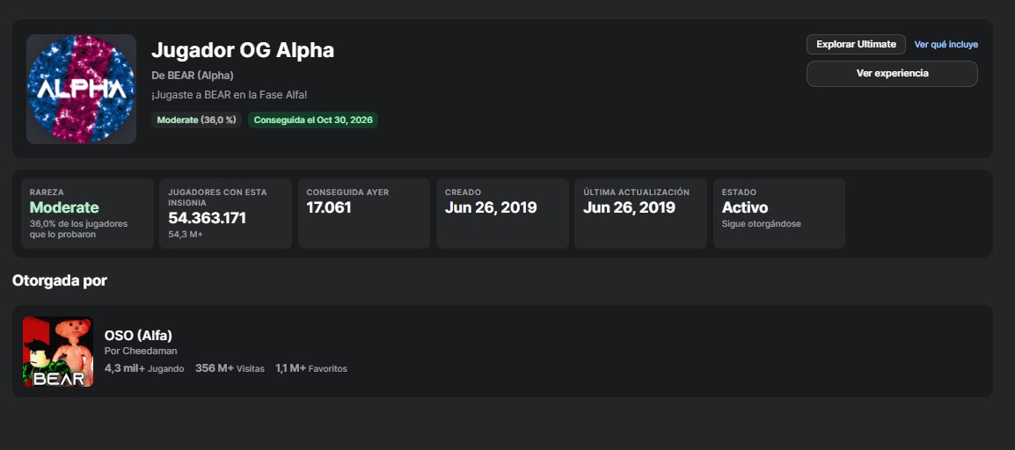Open the BEAR game thumbnail
1015x450 pixels.
58,352
